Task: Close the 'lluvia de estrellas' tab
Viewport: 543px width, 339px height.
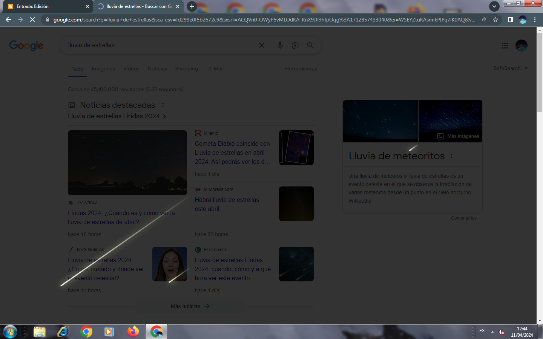Action: 178,6
